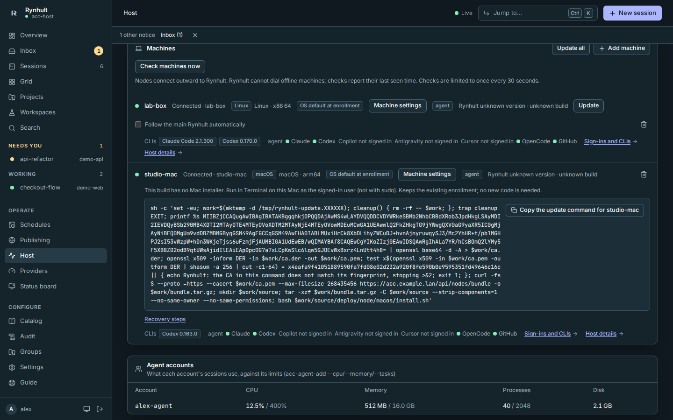The height and width of the screenshot is (420, 673).
Task: Click Update button for lab-box
Action: (x=588, y=106)
